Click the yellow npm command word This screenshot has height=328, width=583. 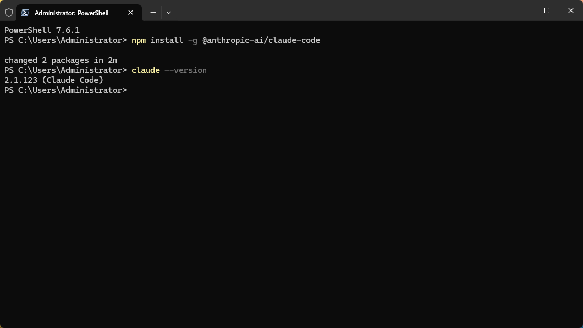[x=138, y=40]
